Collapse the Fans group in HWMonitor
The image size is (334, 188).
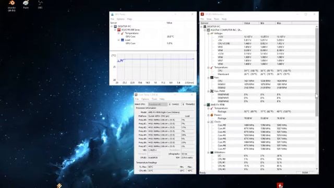tap(208, 78)
